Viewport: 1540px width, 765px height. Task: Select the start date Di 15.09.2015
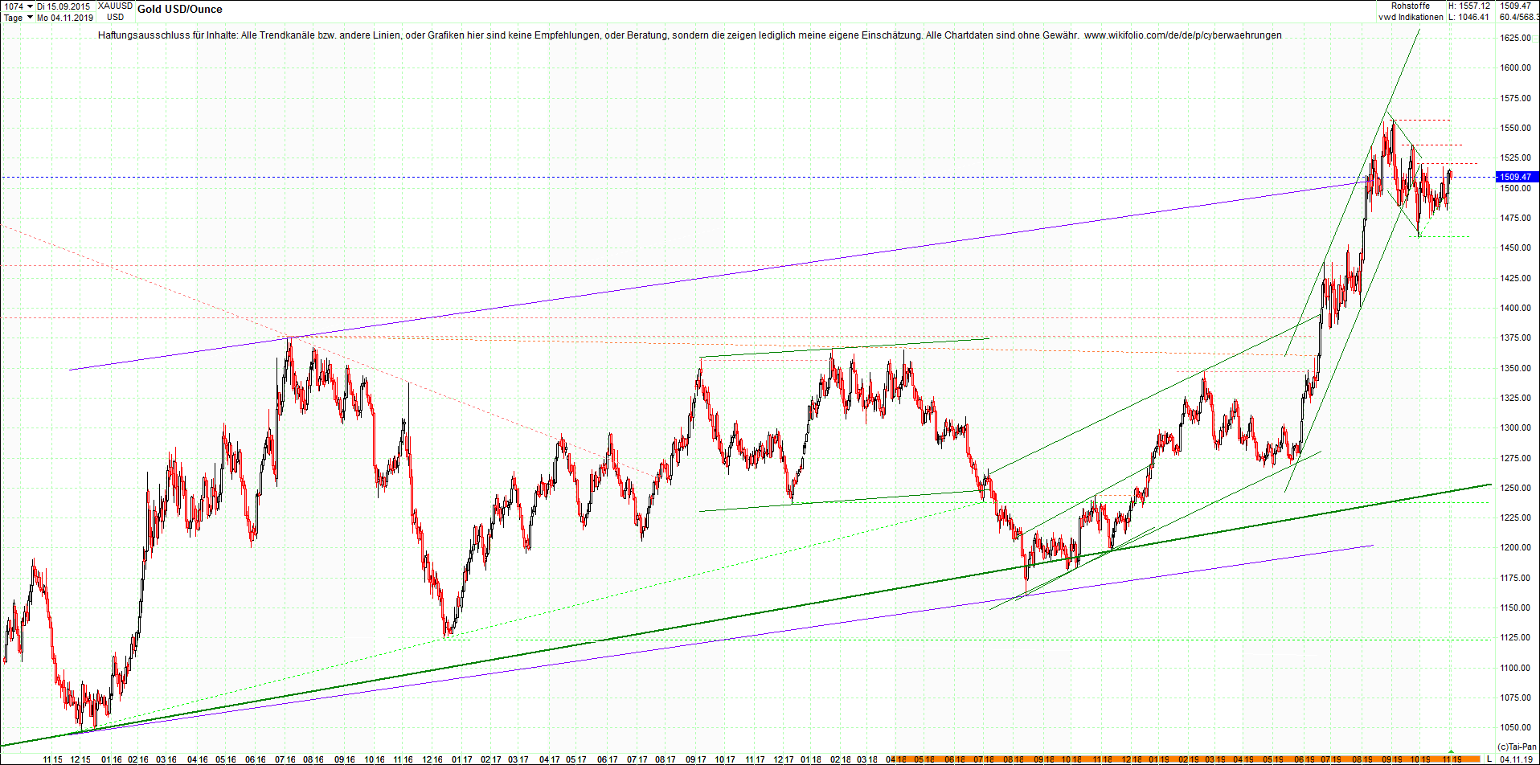coord(63,6)
